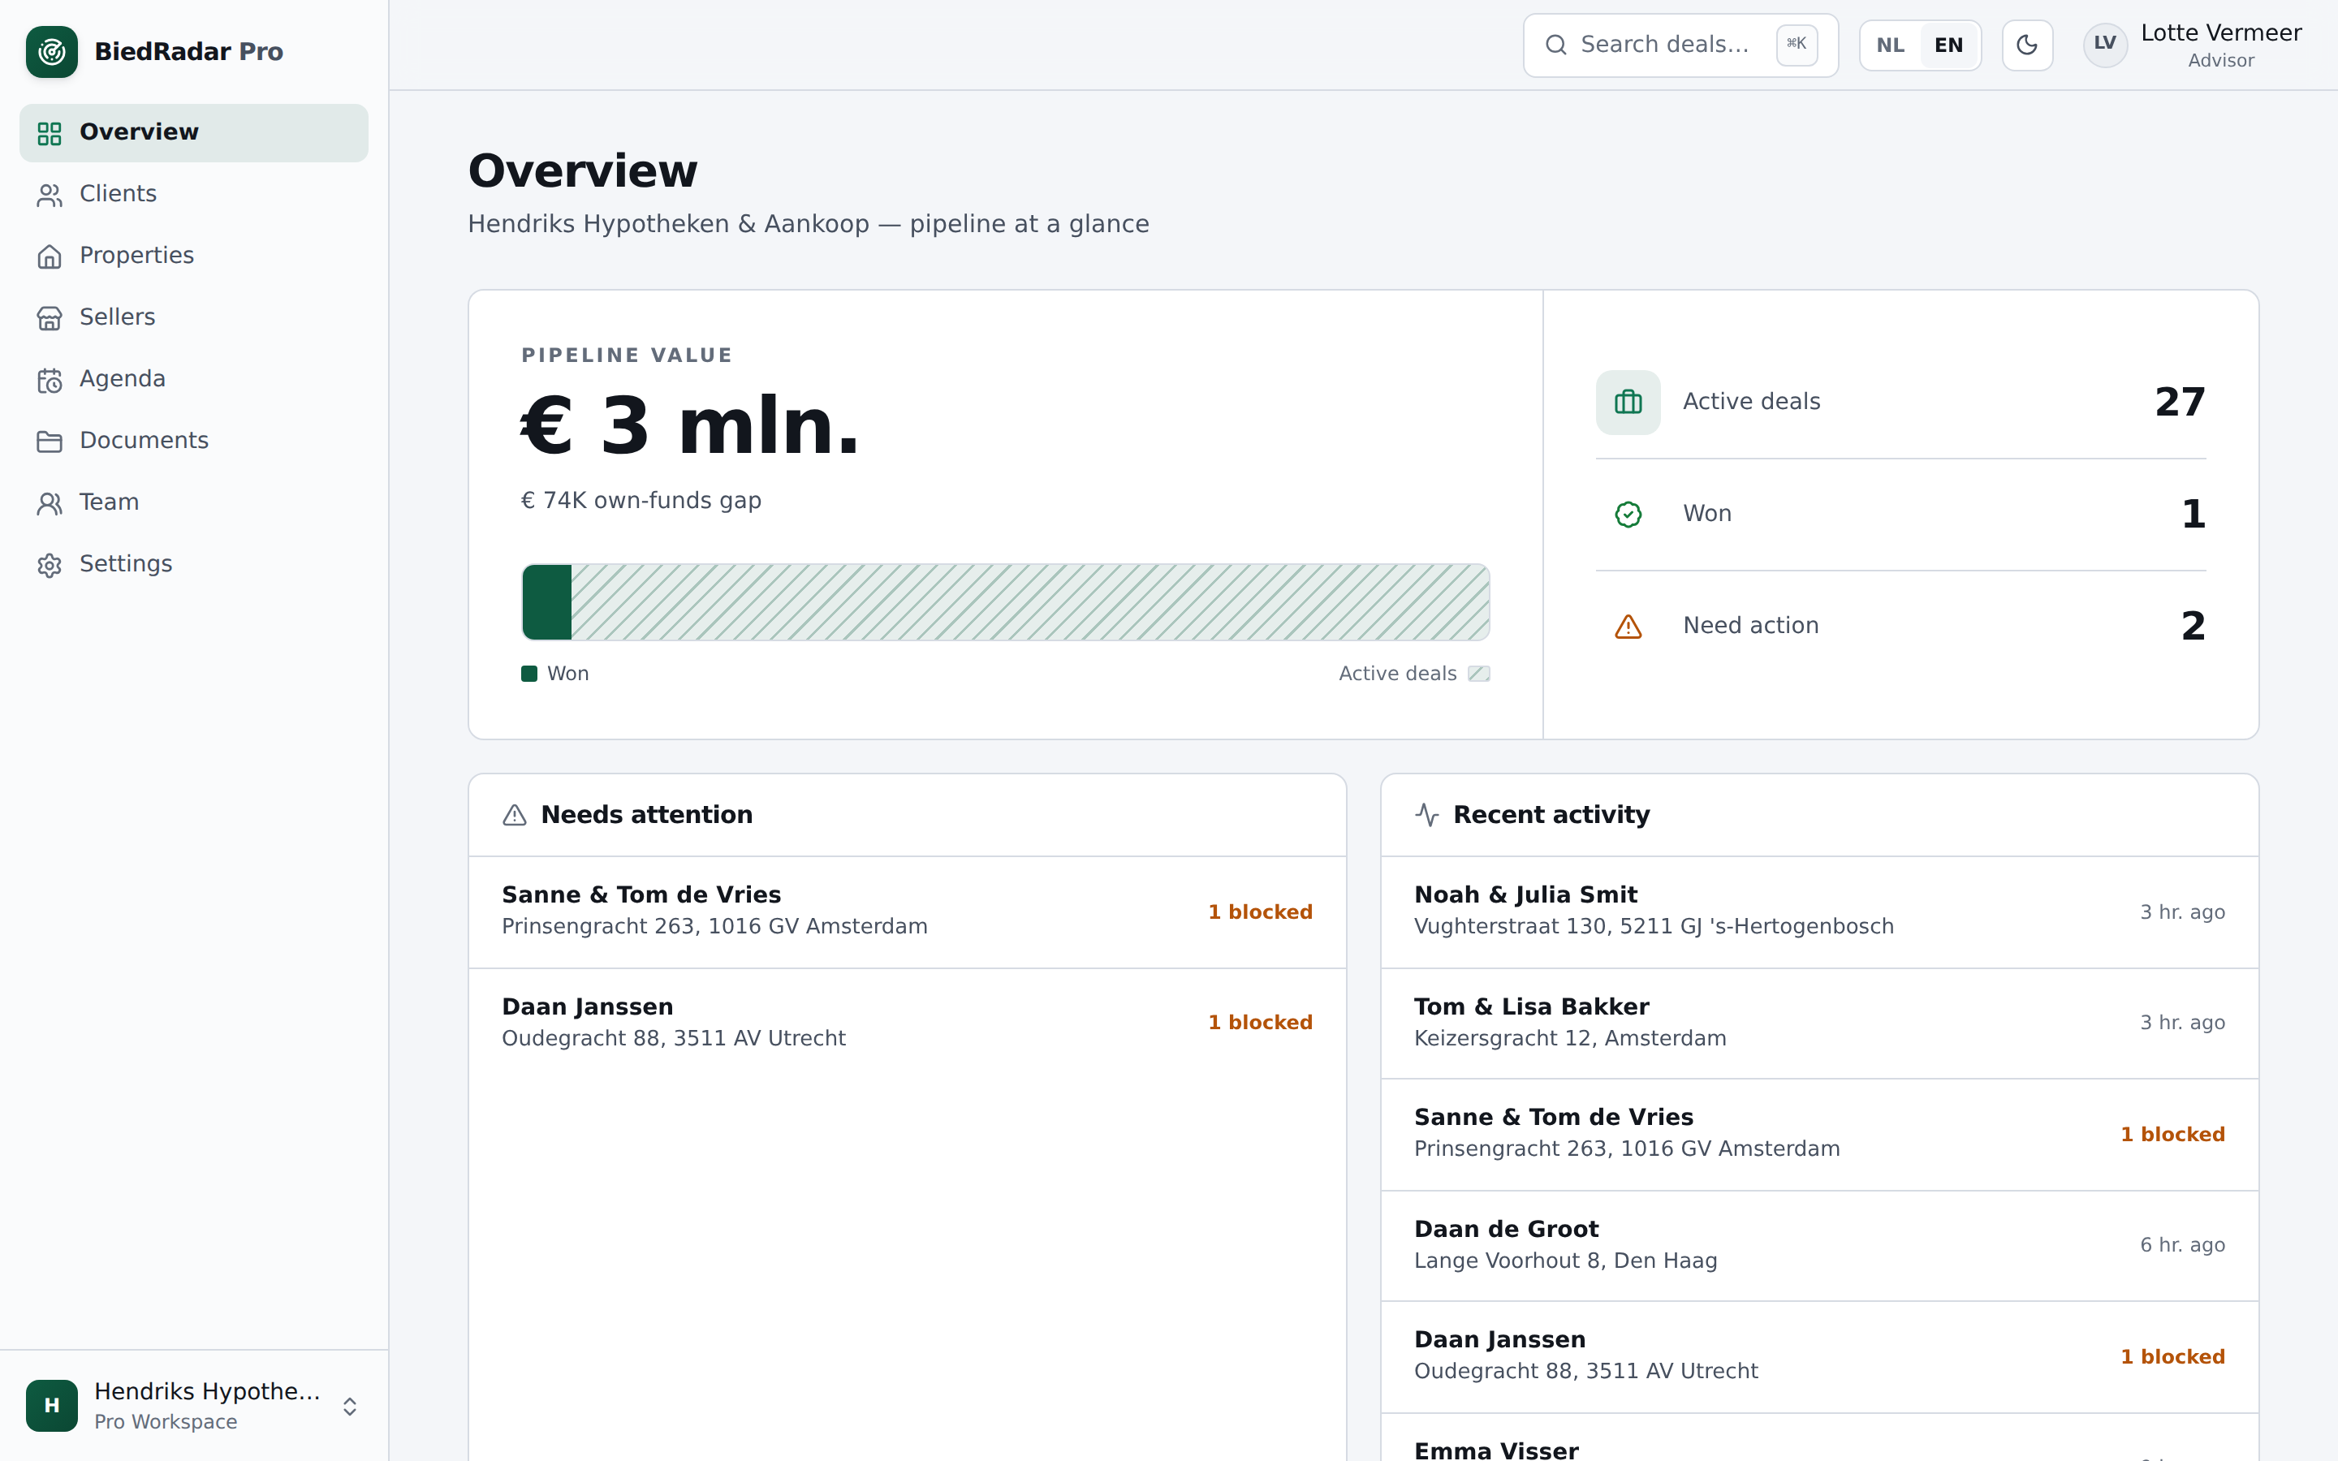This screenshot has height=1461, width=2338.
Task: Click the green Won legend swatch
Action: tap(528, 674)
